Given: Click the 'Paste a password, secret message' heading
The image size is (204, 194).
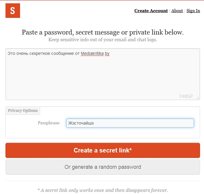Looking at the screenshot, I should [x=103, y=32].
